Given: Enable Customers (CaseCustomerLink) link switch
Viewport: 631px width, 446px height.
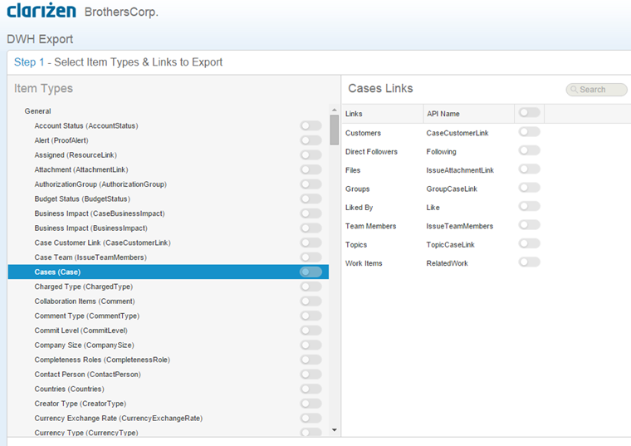Looking at the screenshot, I should [x=529, y=131].
